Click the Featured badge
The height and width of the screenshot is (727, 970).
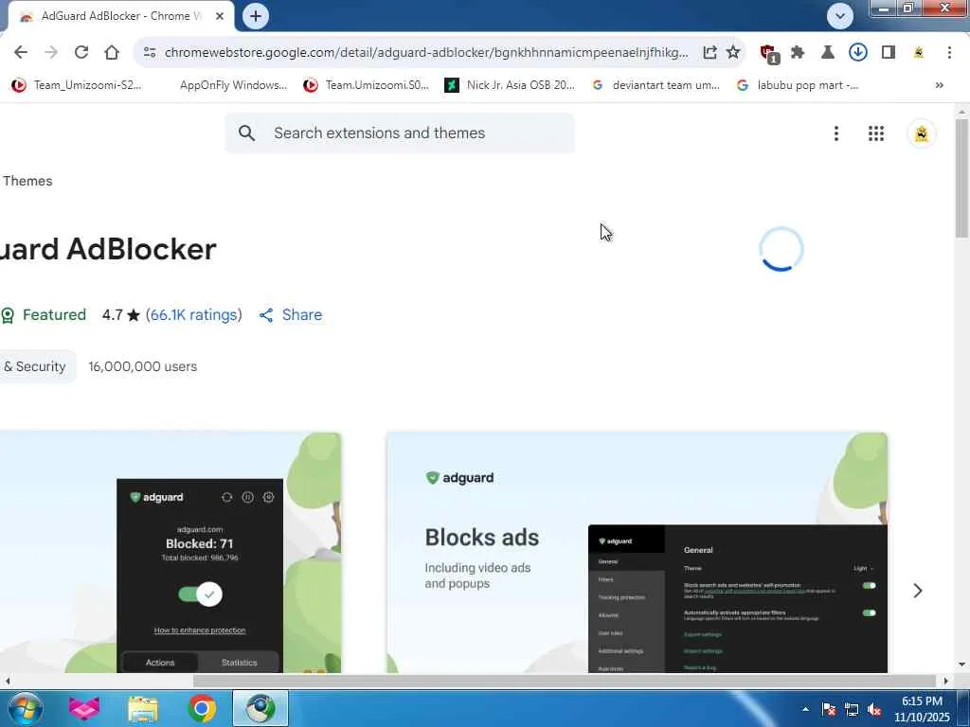pyautogui.click(x=44, y=315)
